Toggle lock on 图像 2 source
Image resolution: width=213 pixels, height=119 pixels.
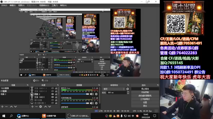(x=56, y=94)
